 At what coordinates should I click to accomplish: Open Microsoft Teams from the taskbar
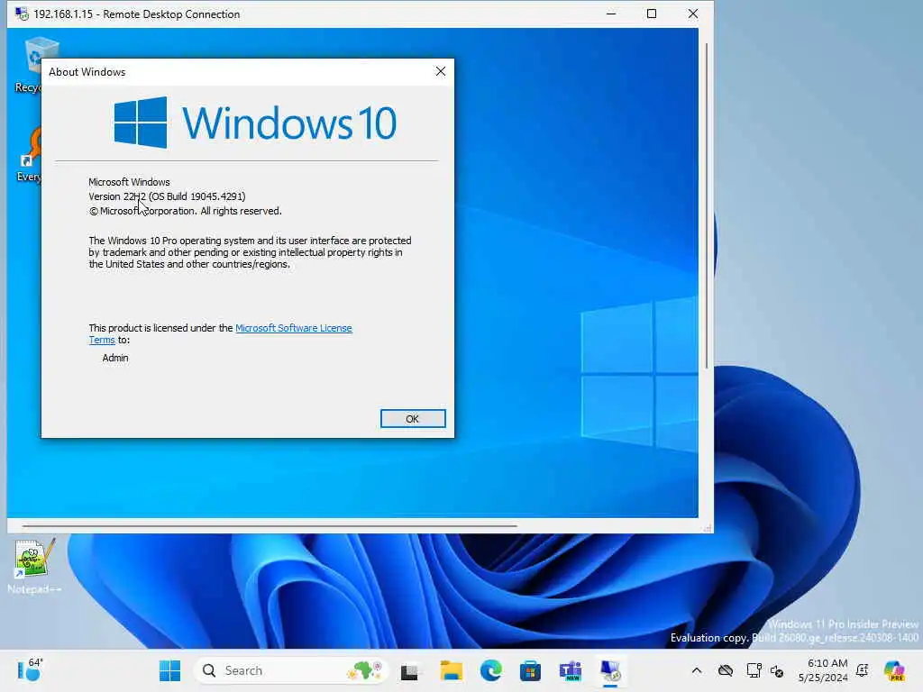pyautogui.click(x=571, y=670)
